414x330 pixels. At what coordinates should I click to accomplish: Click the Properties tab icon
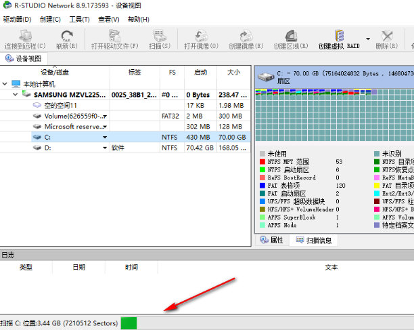[x=264, y=240]
